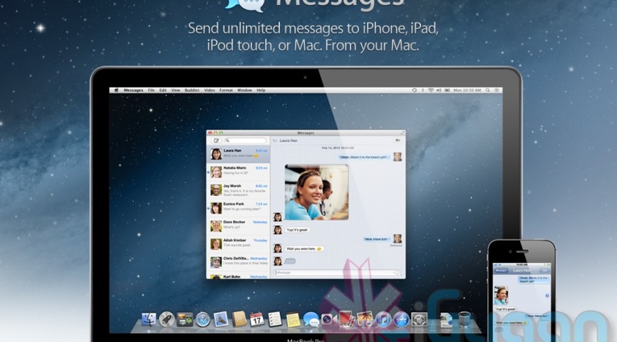This screenshot has width=617, height=342.
Task: Click the Messages speech bubble dock icon
Action: coord(311,319)
